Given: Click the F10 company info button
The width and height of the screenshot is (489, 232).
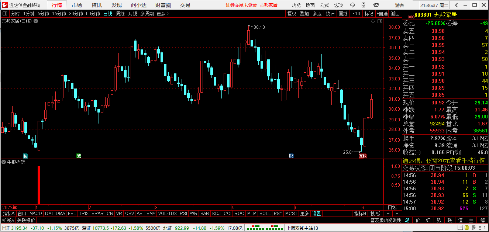Looking at the screenshot, I should [356, 14].
